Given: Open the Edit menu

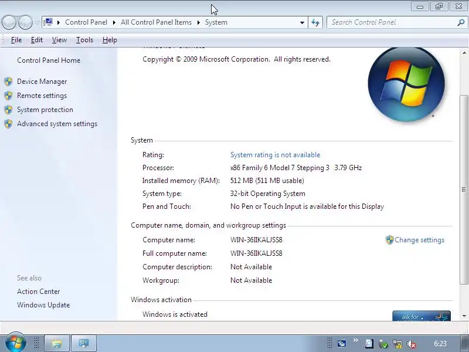Looking at the screenshot, I should tap(37, 40).
